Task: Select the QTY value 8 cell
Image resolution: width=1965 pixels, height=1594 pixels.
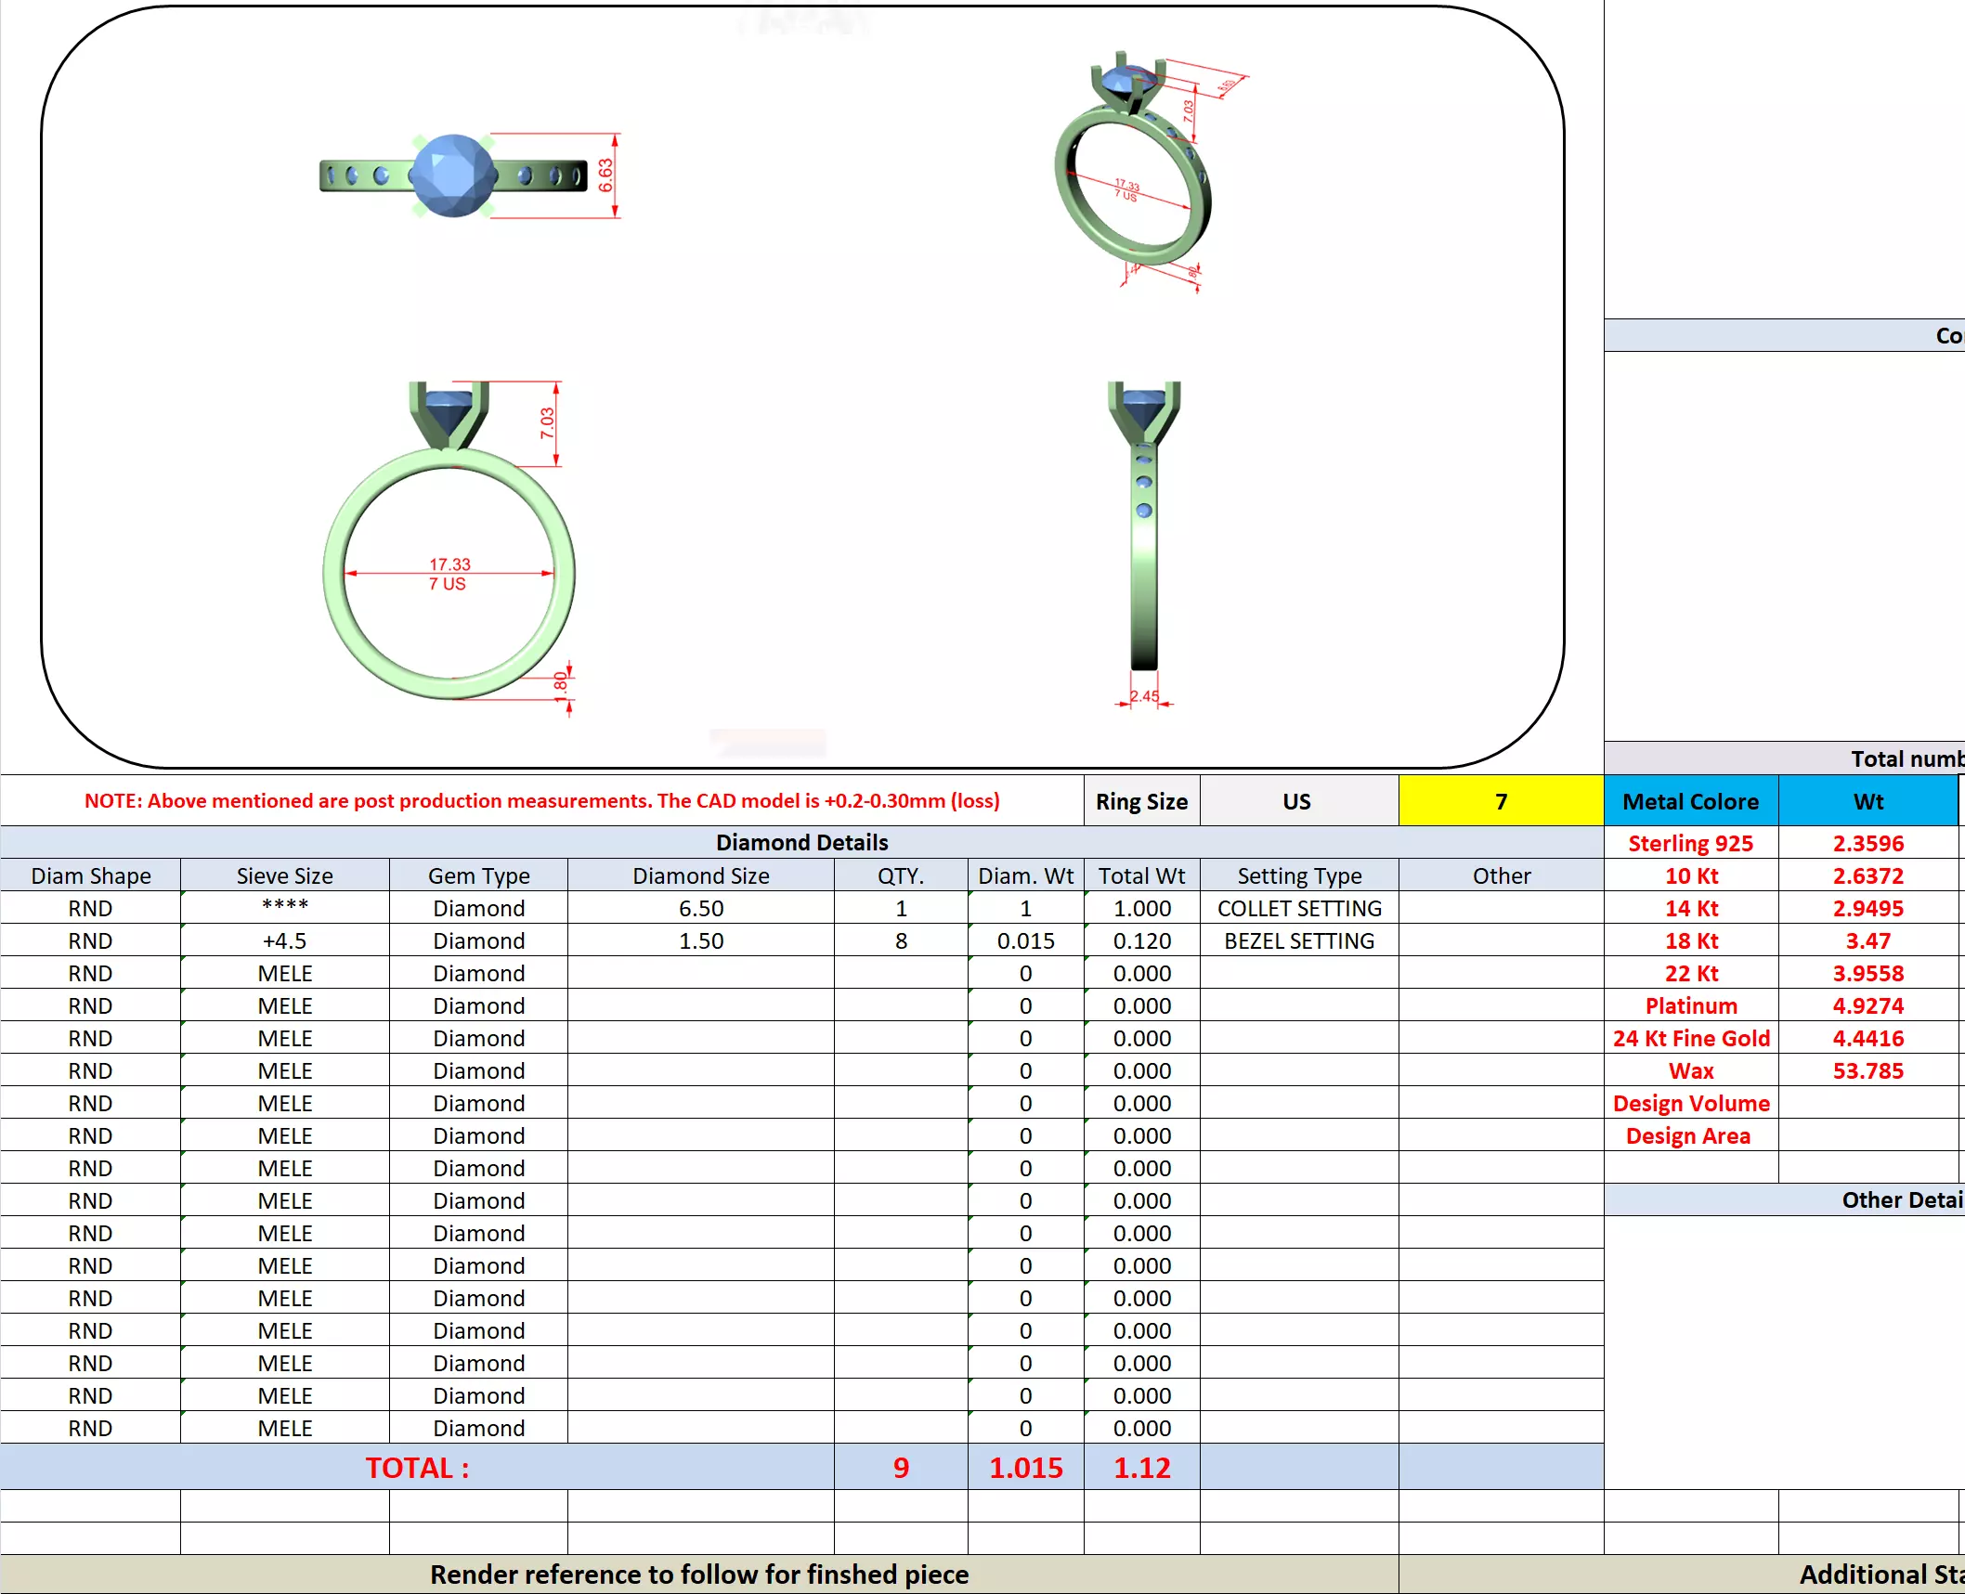Action: [x=900, y=940]
